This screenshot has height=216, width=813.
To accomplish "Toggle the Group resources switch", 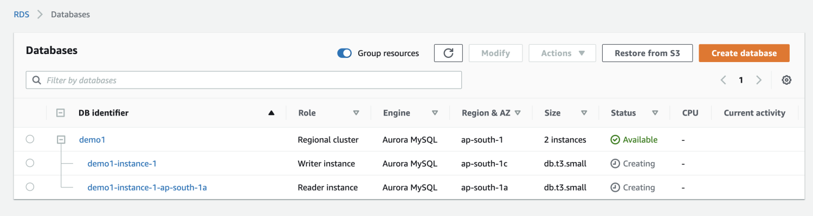I will (x=345, y=53).
